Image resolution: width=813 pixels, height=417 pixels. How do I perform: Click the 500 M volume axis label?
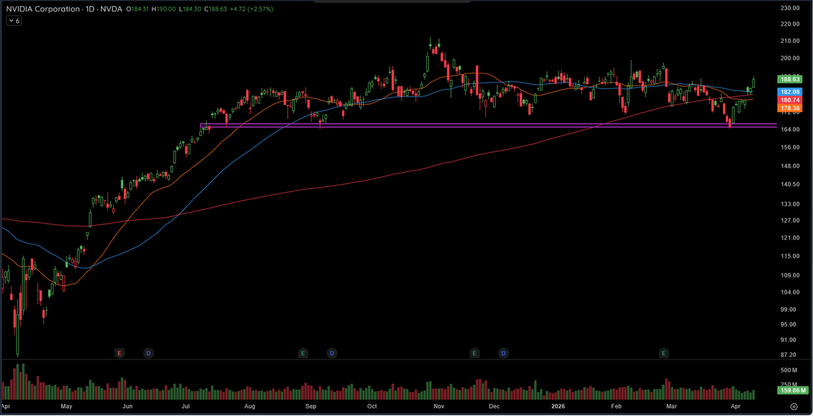[x=789, y=370]
